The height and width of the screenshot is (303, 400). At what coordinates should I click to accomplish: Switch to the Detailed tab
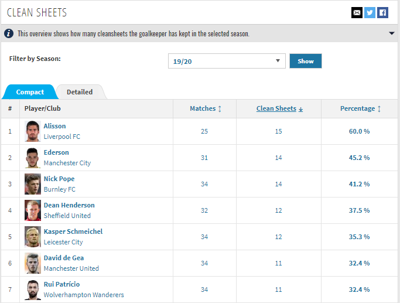tap(80, 92)
